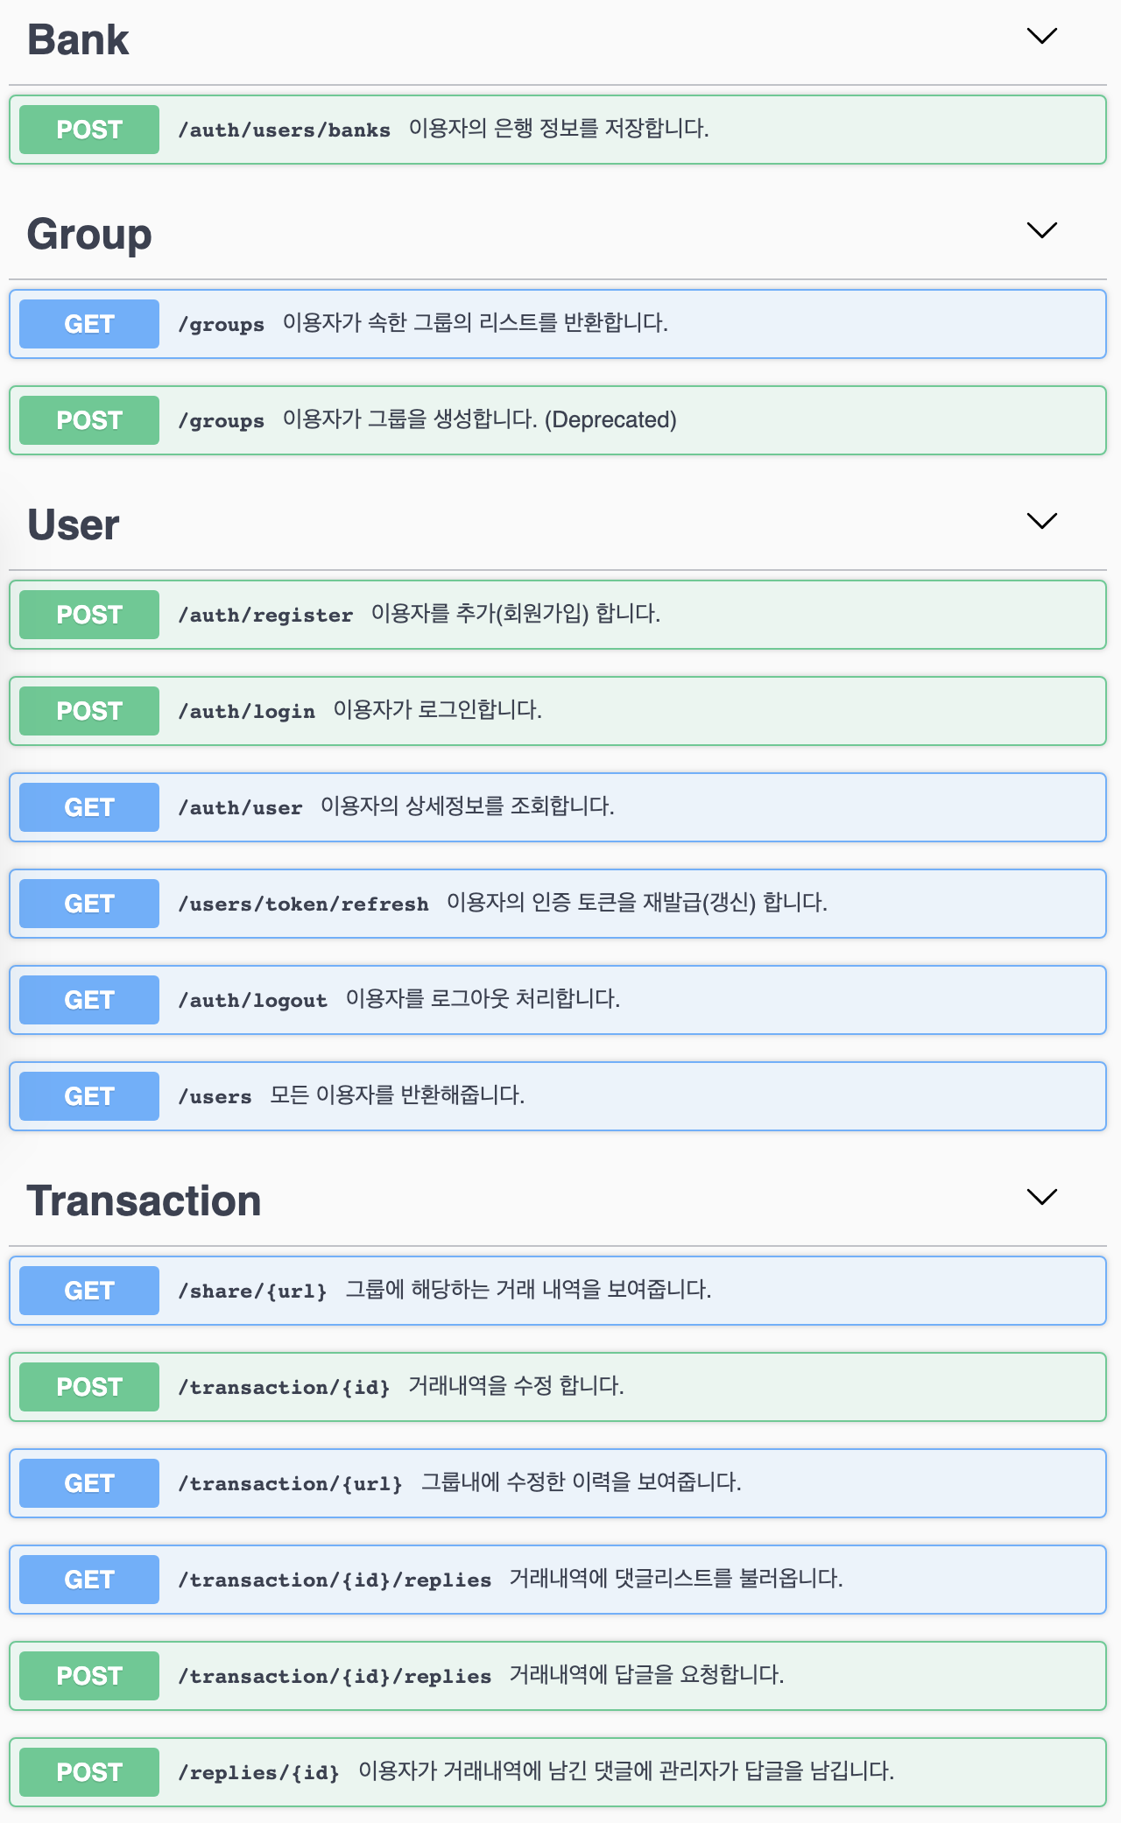Expand the /auth/login endpoint path
Image resolution: width=1121 pixels, height=1823 pixels.
(x=246, y=712)
